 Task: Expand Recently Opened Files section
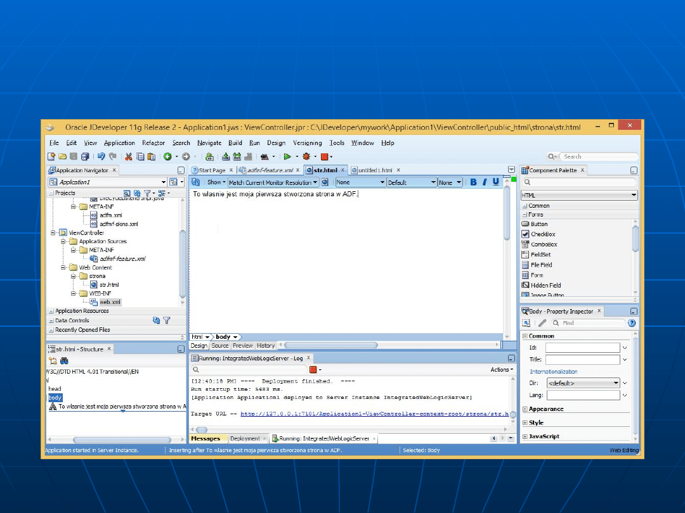click(x=51, y=330)
